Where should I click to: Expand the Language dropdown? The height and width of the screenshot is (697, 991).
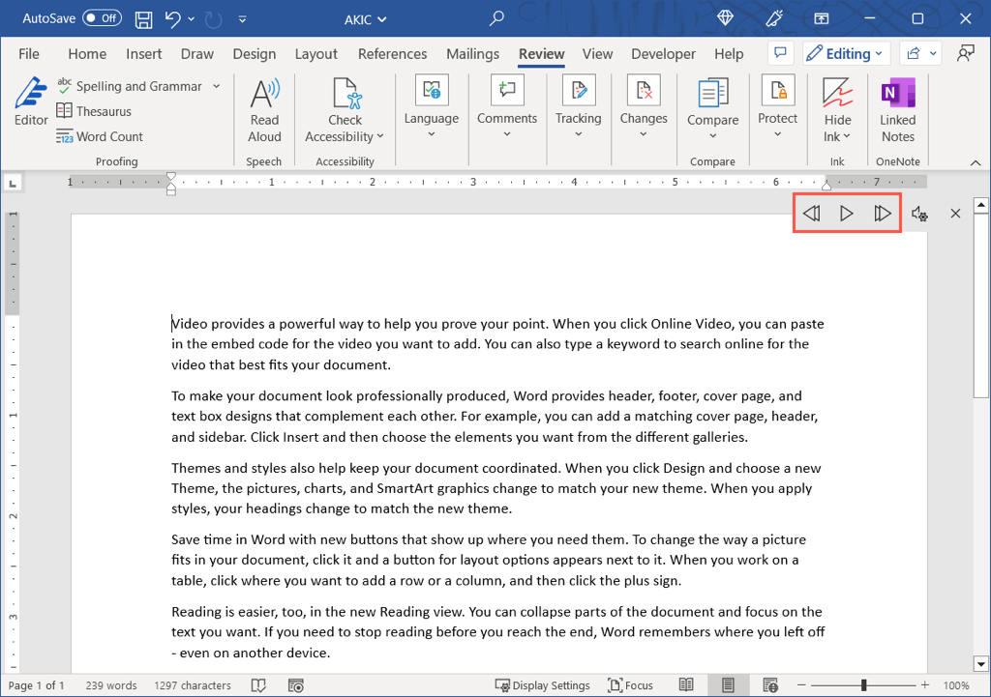point(432,134)
